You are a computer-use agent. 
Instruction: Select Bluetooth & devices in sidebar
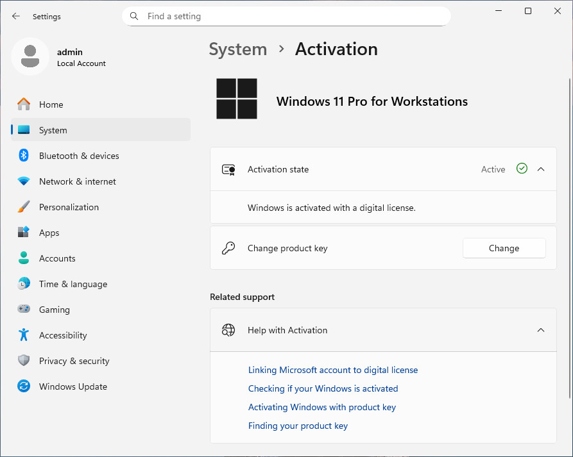click(x=101, y=156)
